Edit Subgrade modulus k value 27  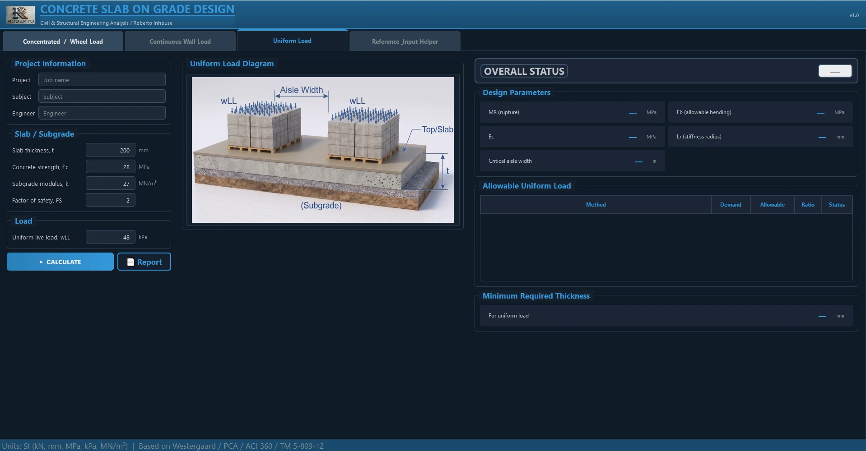(111, 184)
